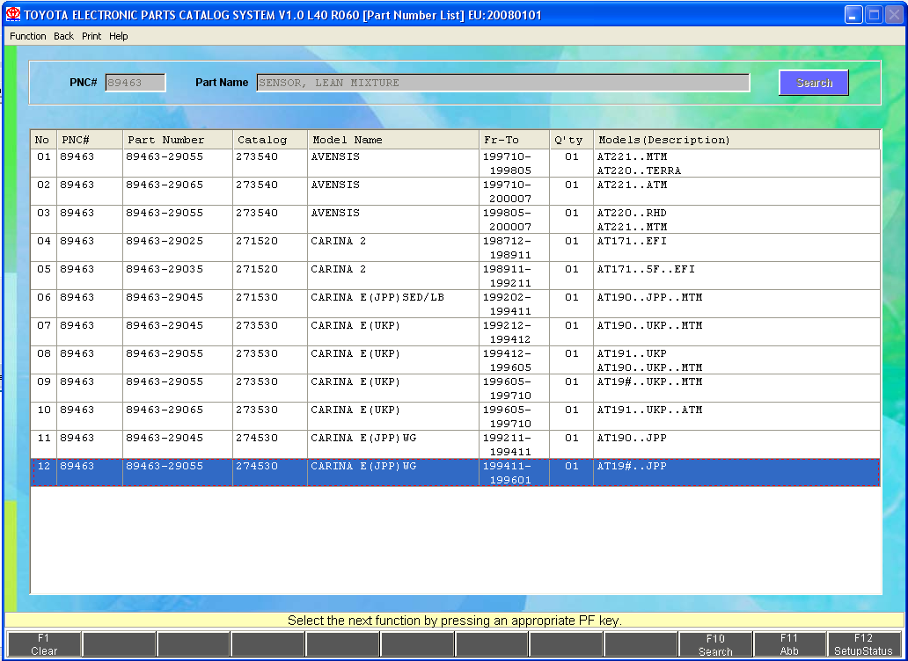Click the Part Name text field
Screen dimensions: 908x661
(x=502, y=83)
